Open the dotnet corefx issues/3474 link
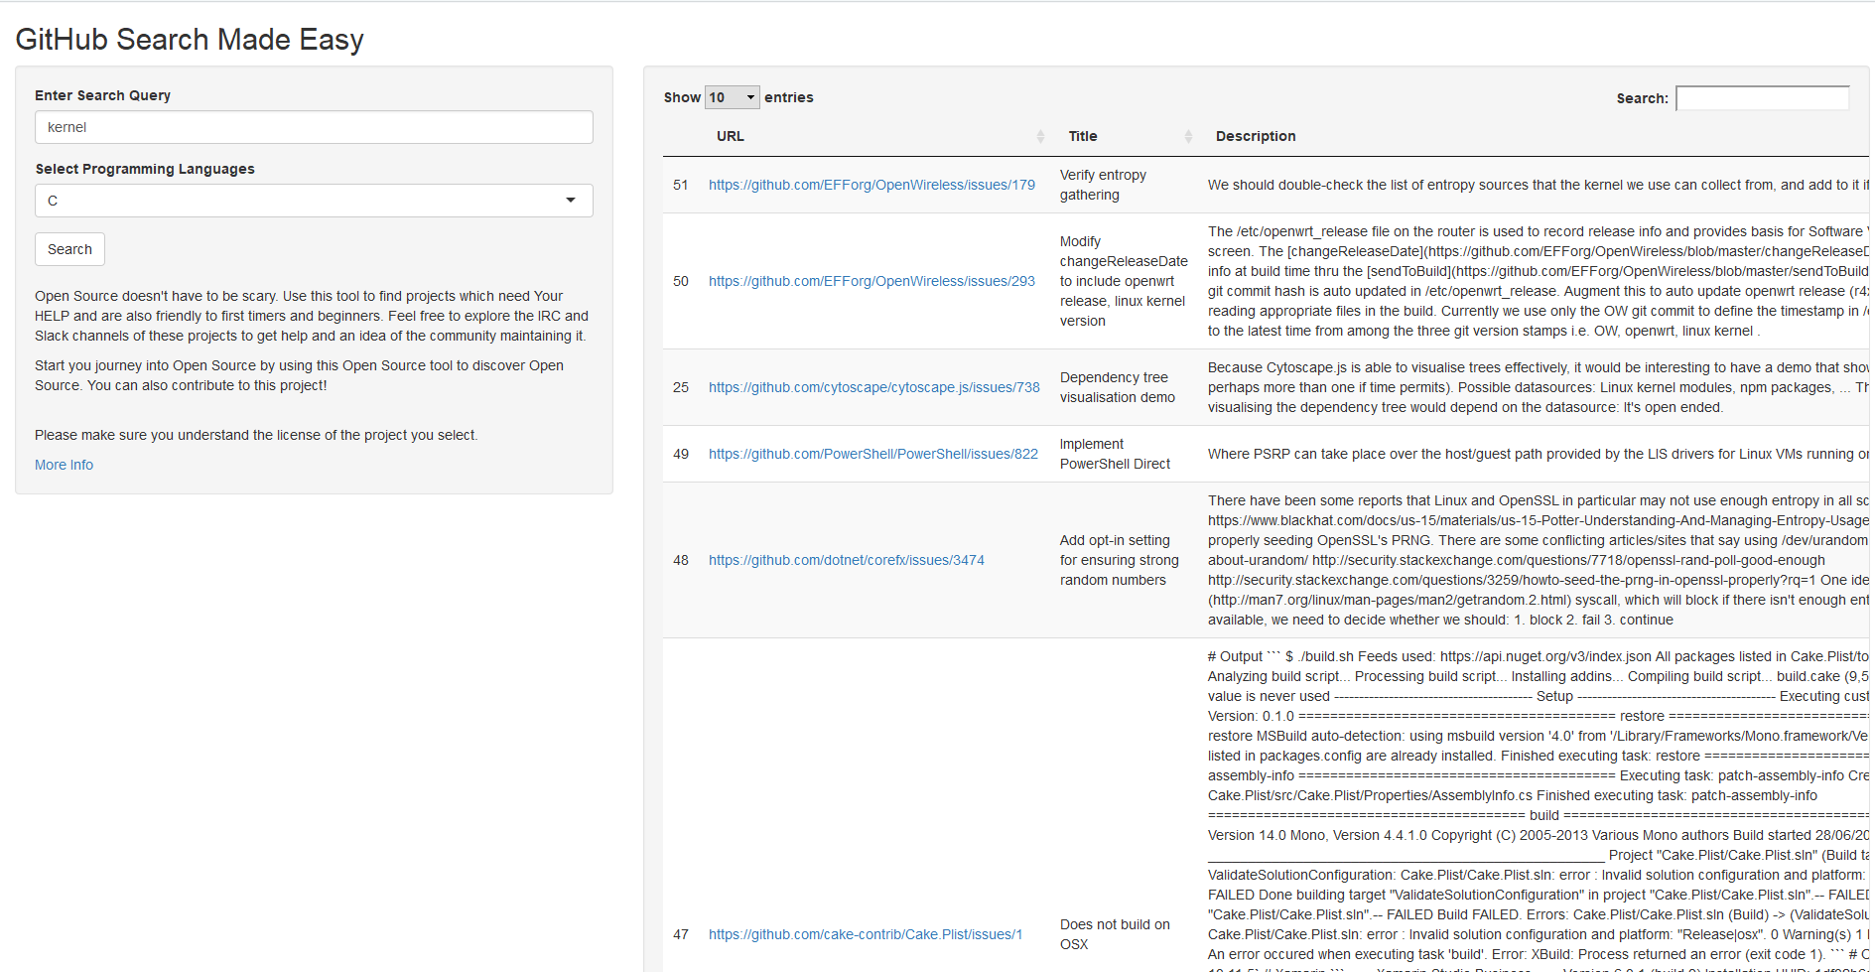 847,560
